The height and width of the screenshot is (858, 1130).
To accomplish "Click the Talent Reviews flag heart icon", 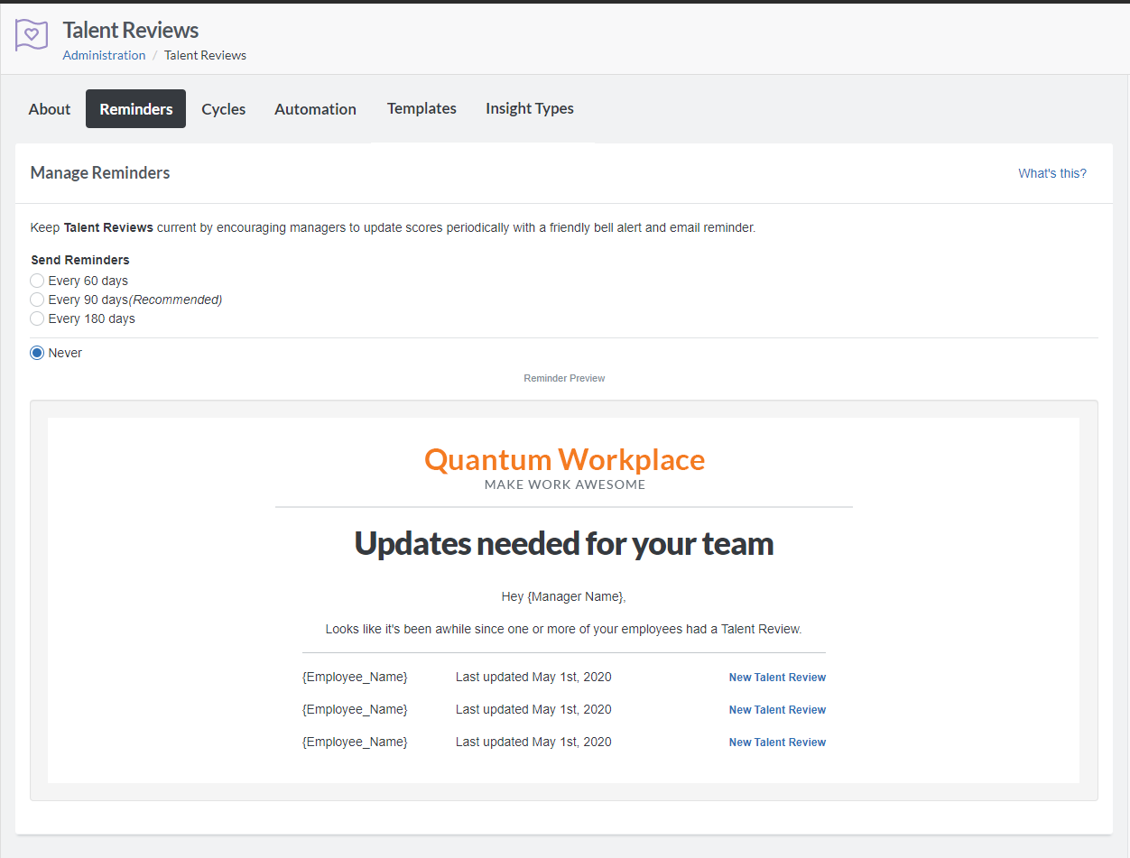I will point(32,35).
